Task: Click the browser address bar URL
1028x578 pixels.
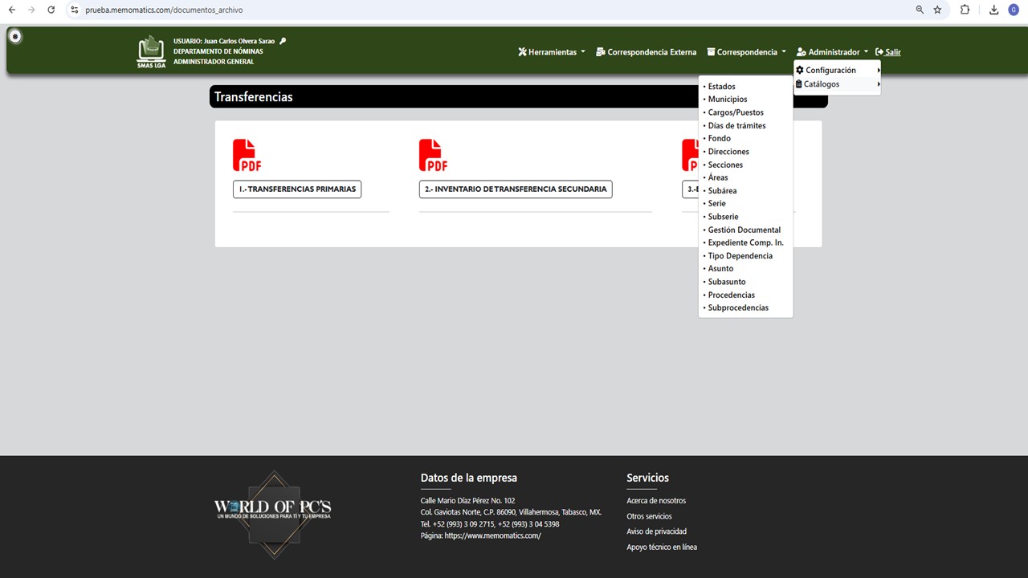Action: coord(164,10)
